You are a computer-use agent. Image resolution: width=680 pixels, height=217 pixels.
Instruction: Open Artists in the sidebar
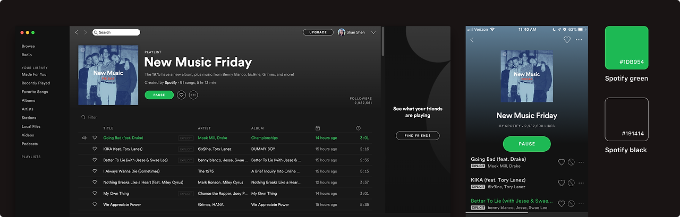28,109
